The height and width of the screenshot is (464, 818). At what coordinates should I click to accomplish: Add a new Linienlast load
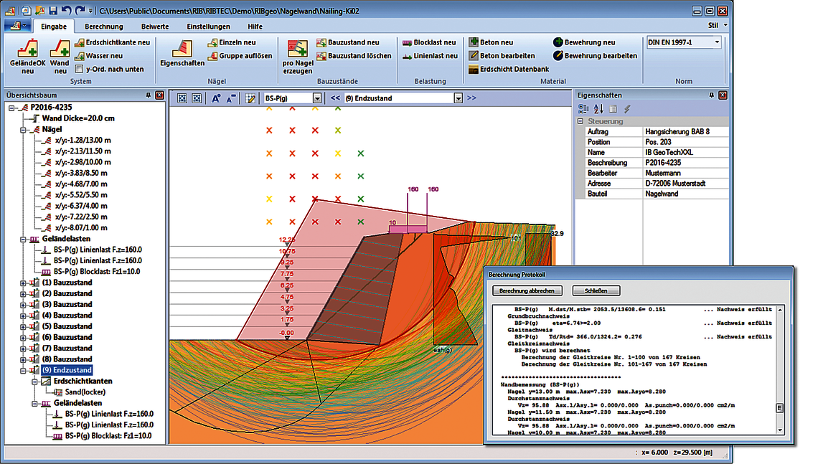(x=430, y=56)
